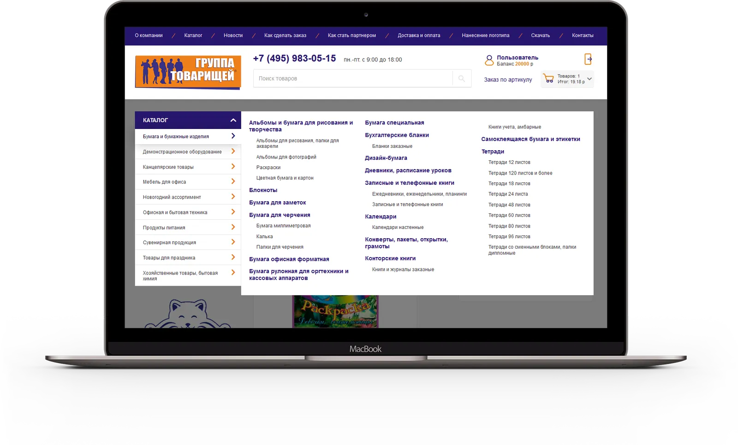Open the Продукты питания category arrow
Image resolution: width=738 pixels, height=445 pixels.
[233, 227]
